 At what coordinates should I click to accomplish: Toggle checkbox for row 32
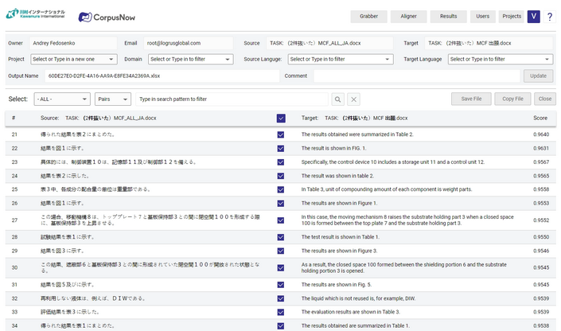pos(281,298)
